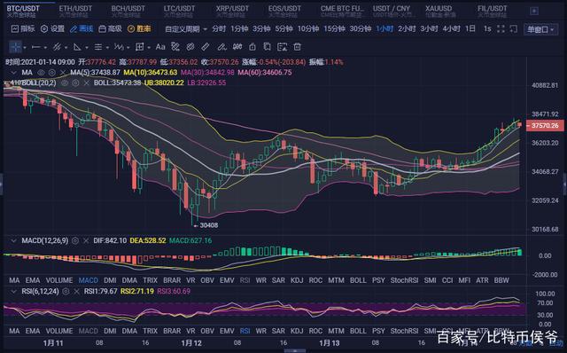Select the parallel channel drawing tool
Screen dimensions: 567x353
pyautogui.click(x=57, y=47)
